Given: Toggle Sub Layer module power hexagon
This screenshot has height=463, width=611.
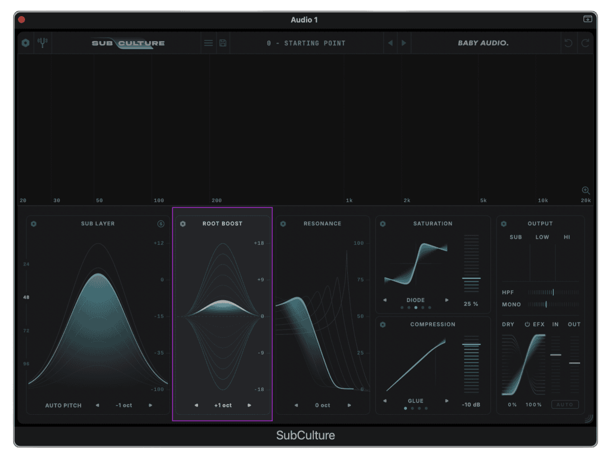Looking at the screenshot, I should pos(34,223).
